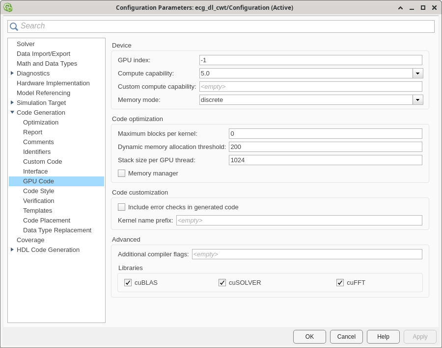Open the Compute capability dropdown
This screenshot has height=348, width=442.
click(417, 74)
